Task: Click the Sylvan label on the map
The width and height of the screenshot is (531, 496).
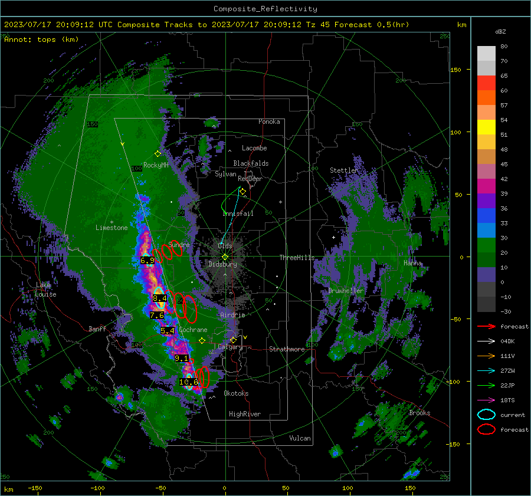Action: point(225,174)
